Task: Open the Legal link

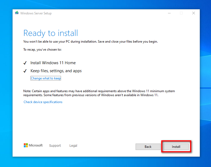Action: (73, 145)
